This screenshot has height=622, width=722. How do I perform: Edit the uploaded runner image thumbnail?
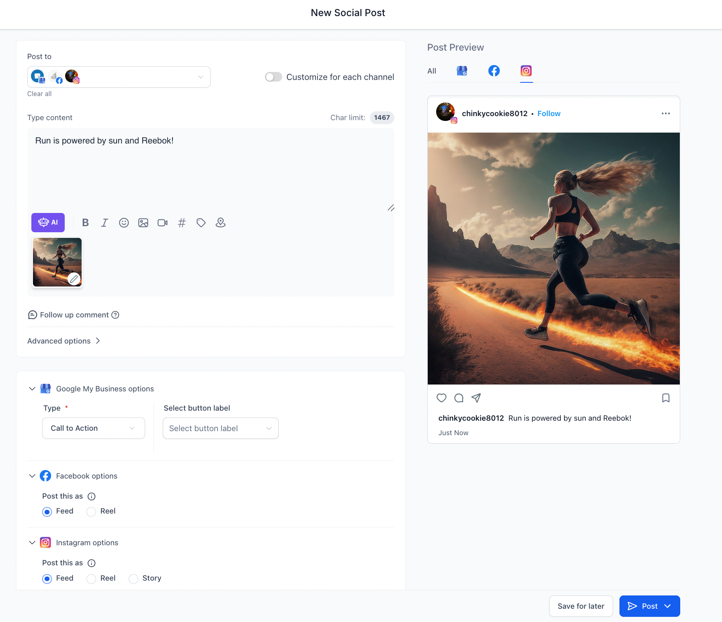(74, 278)
